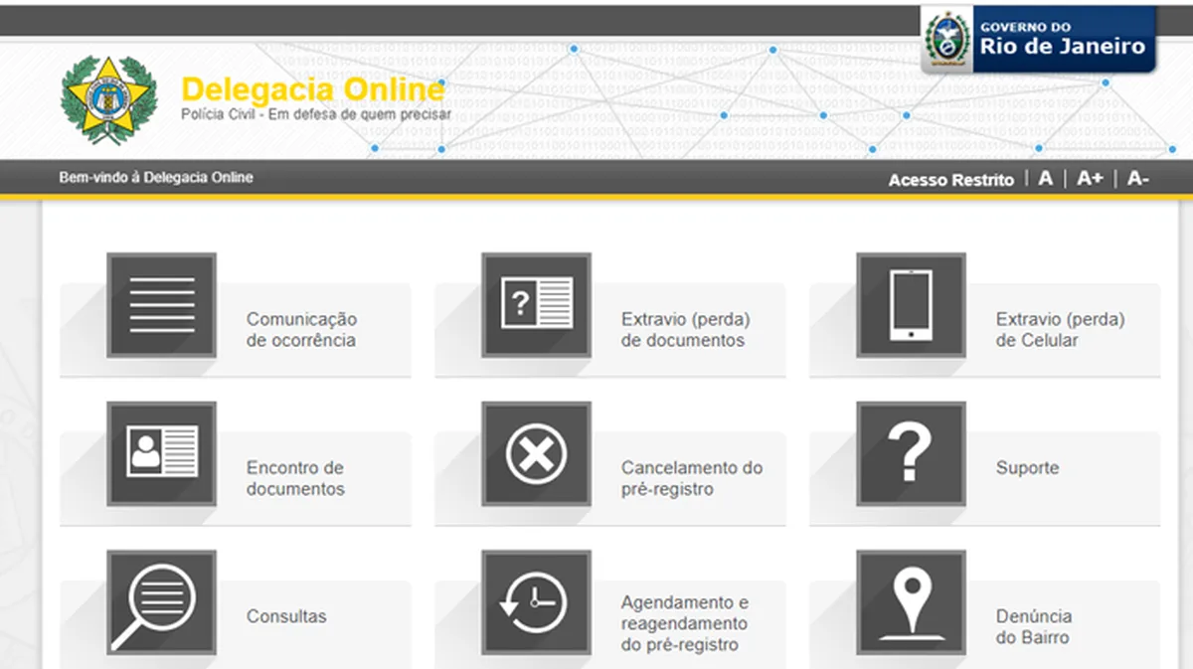Open "Denúncia do Bairro" text link

[x=1034, y=626]
